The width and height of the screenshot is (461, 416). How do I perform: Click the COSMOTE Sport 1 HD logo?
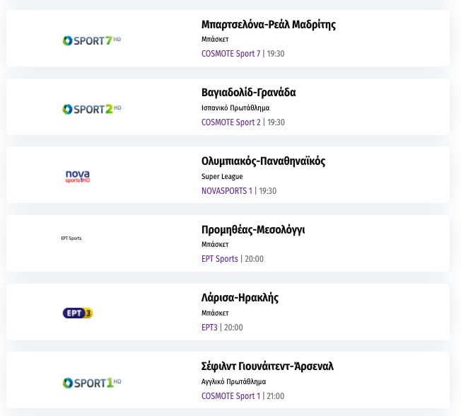tap(92, 383)
